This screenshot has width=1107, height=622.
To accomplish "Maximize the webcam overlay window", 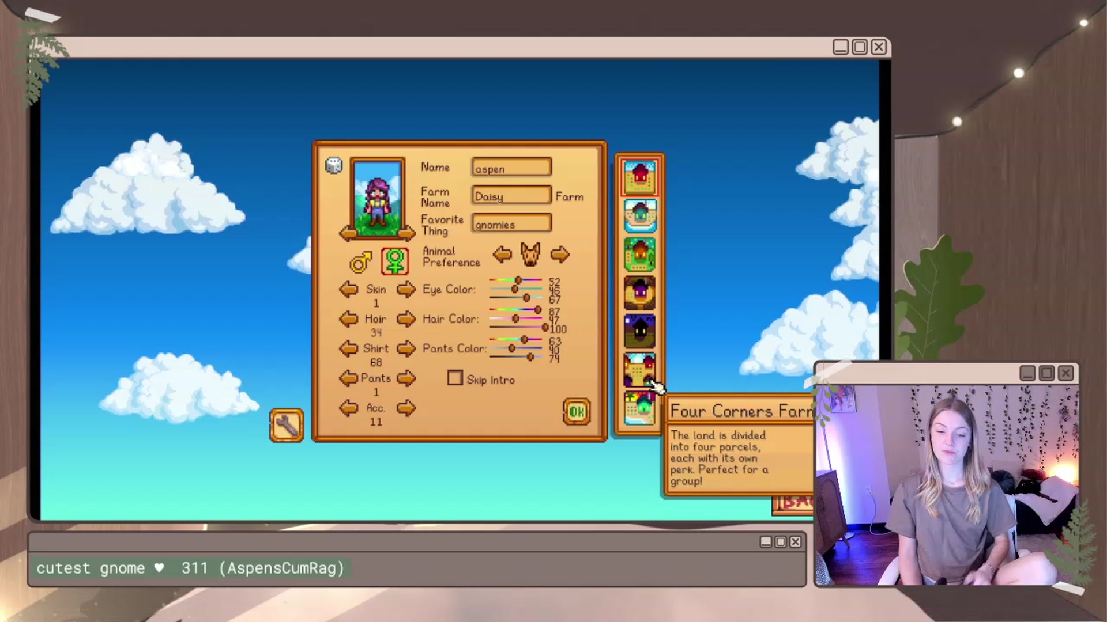I will click(1047, 373).
